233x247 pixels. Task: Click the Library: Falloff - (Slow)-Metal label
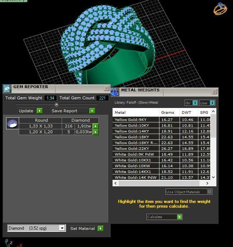click(136, 103)
